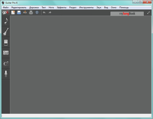Open the Mastering panel with the amplifier rack icon
The width and height of the screenshot is (153, 119).
coord(6,53)
